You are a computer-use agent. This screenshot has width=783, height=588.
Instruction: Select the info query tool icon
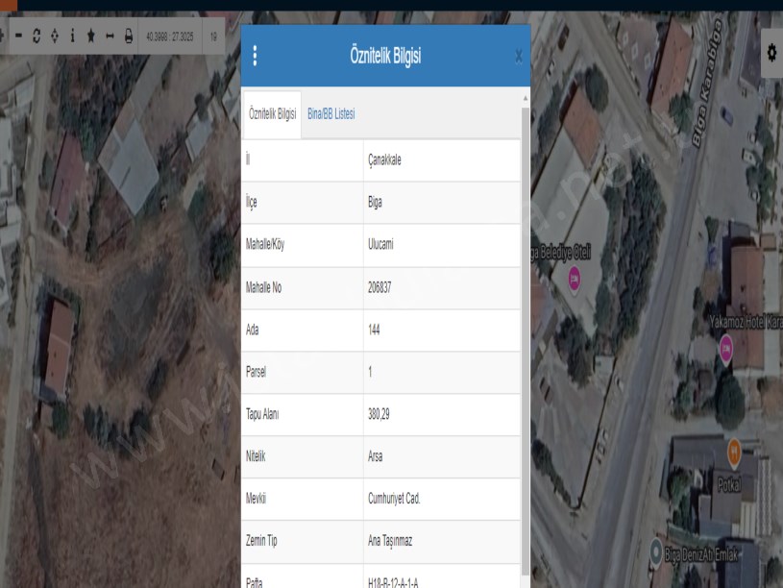click(x=72, y=36)
